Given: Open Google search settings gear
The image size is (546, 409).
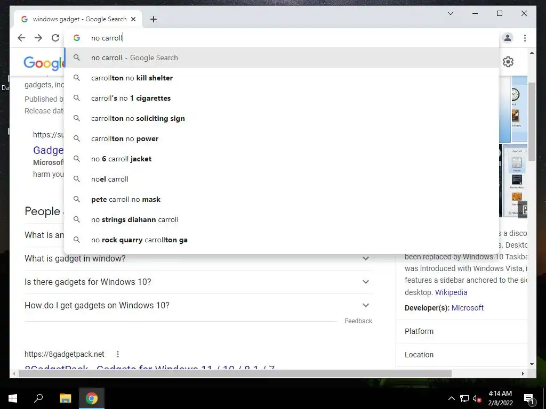Looking at the screenshot, I should pyautogui.click(x=508, y=62).
